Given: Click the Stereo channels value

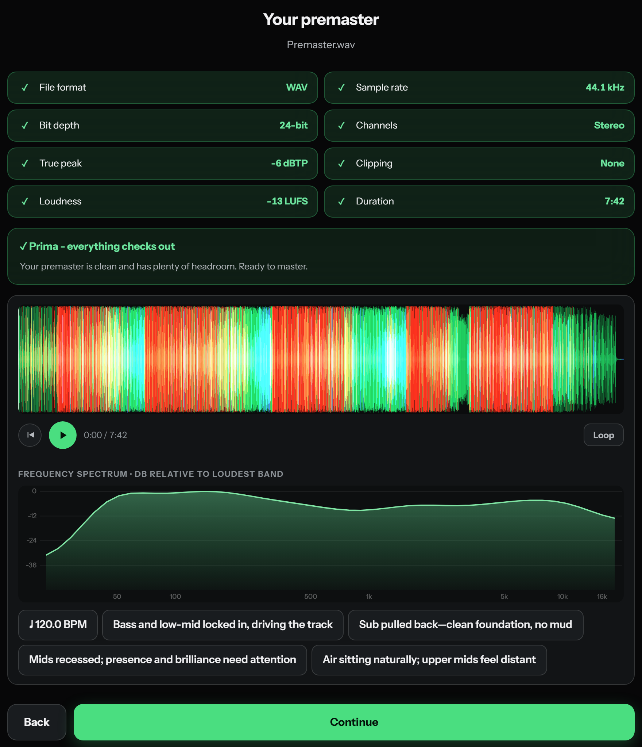Looking at the screenshot, I should click(609, 125).
